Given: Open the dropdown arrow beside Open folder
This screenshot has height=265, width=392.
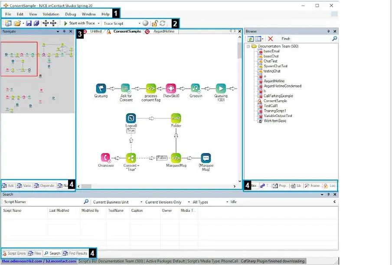Looking at the screenshot, I should pyautogui.click(x=23, y=23).
